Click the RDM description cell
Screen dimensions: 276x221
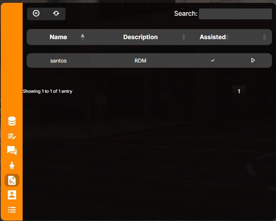tap(140, 60)
